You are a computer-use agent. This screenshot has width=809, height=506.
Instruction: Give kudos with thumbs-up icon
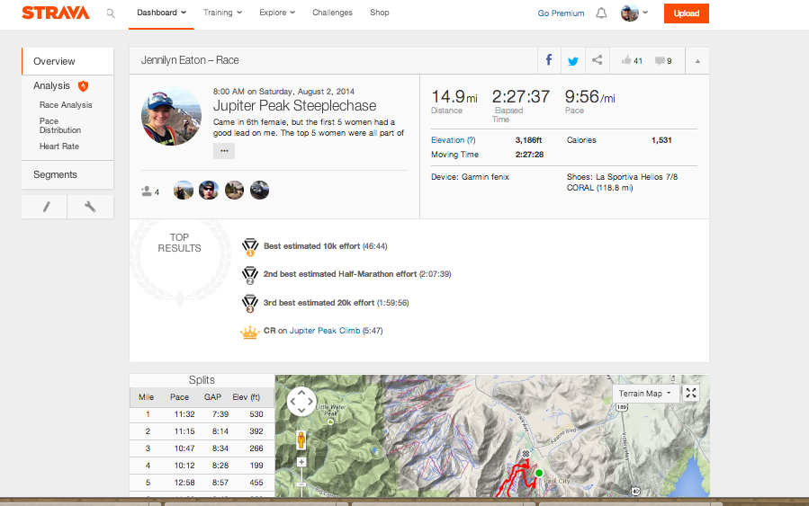625,60
